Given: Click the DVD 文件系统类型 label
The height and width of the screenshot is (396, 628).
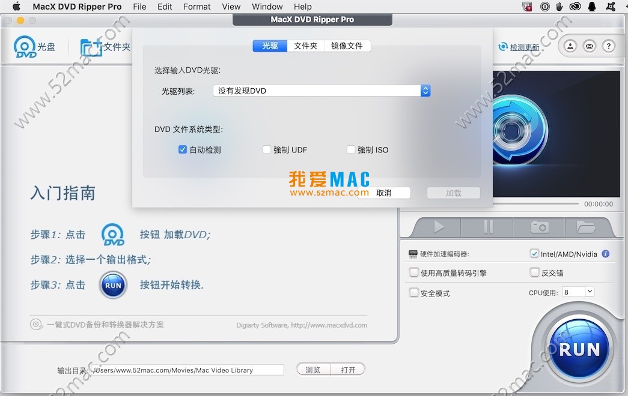Looking at the screenshot, I should (x=189, y=129).
